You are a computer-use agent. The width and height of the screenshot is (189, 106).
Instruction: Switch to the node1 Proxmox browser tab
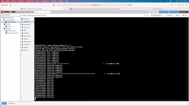pos(32,9)
